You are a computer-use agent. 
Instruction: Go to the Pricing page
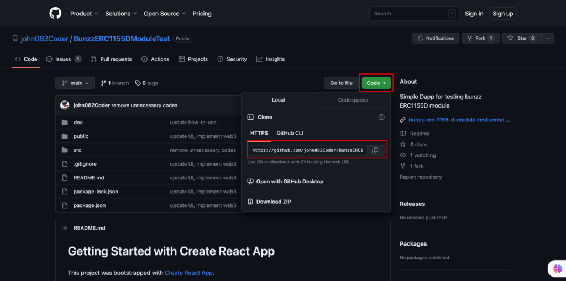(x=202, y=14)
